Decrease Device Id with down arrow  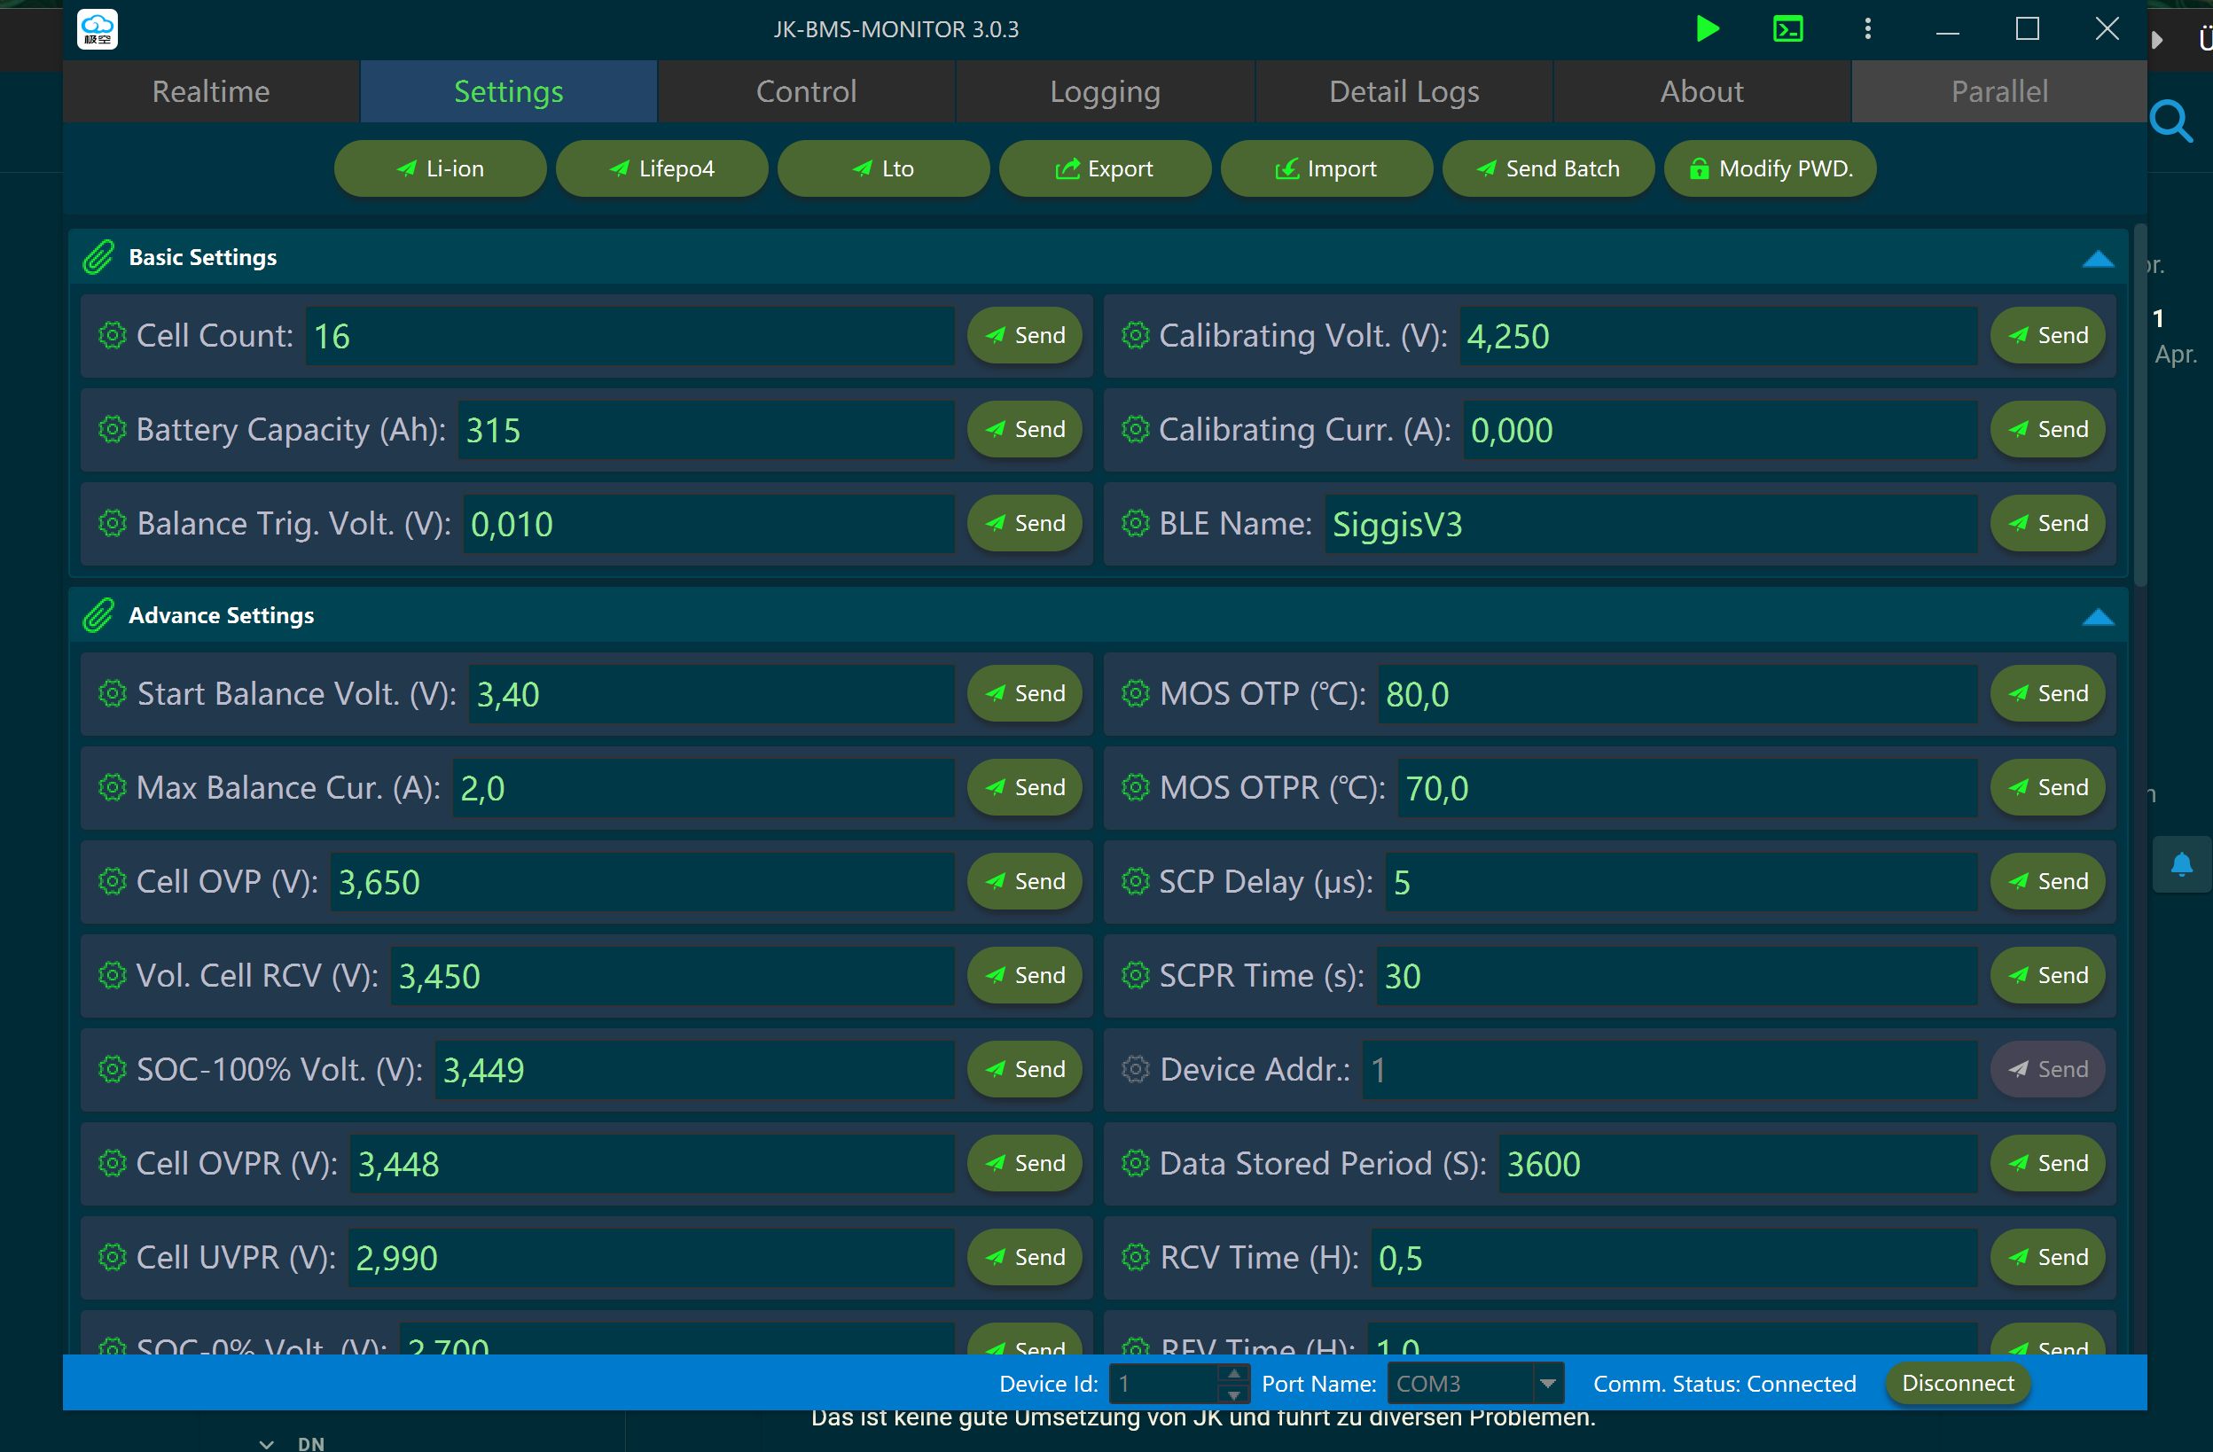1234,1393
